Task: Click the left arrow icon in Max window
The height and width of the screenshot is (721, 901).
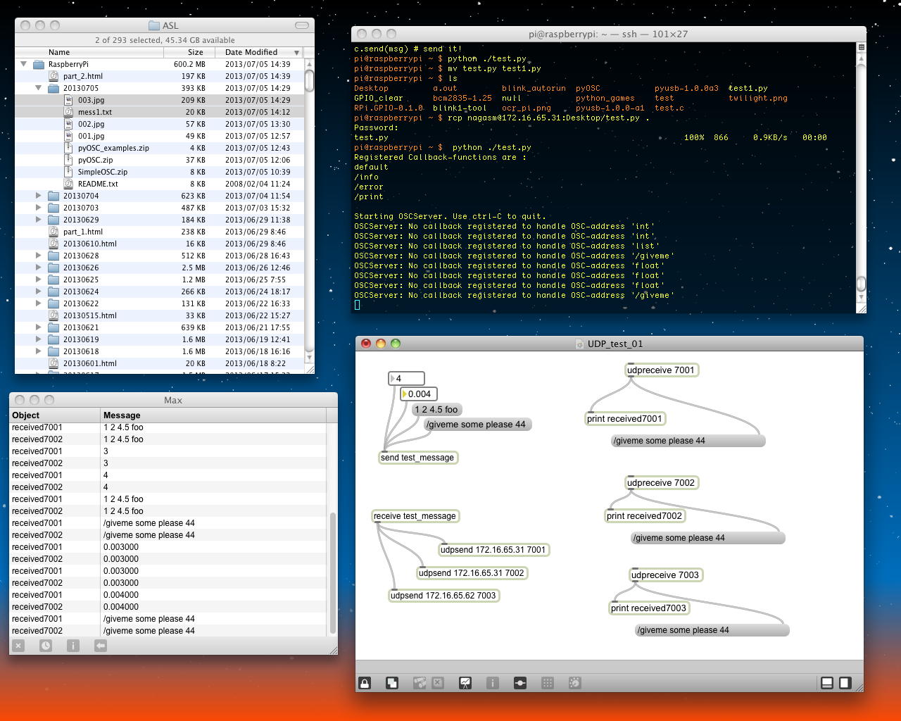Action: pyautogui.click(x=101, y=646)
